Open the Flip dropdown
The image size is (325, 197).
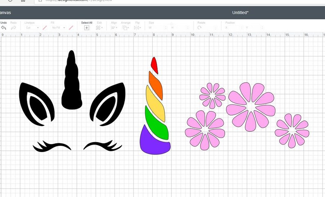click(x=138, y=28)
